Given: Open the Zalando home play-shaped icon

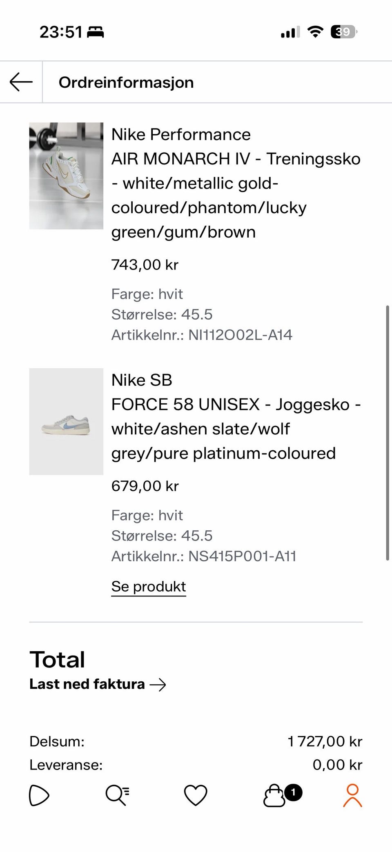Looking at the screenshot, I should pos(39,795).
